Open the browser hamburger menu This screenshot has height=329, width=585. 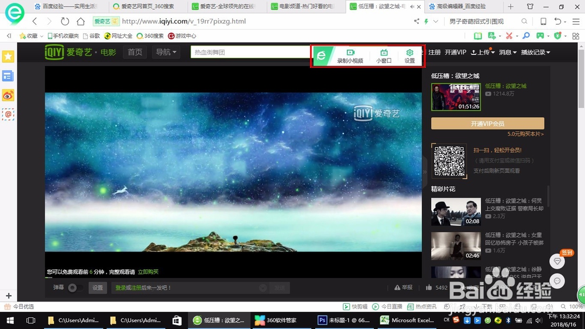pos(576,21)
